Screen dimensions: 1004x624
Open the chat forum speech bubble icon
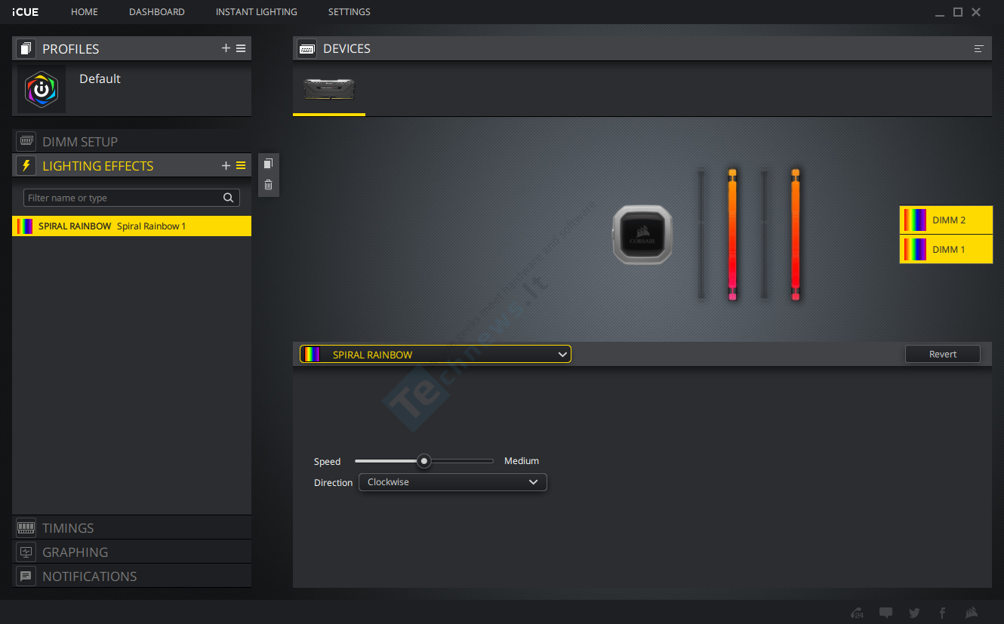click(x=886, y=613)
